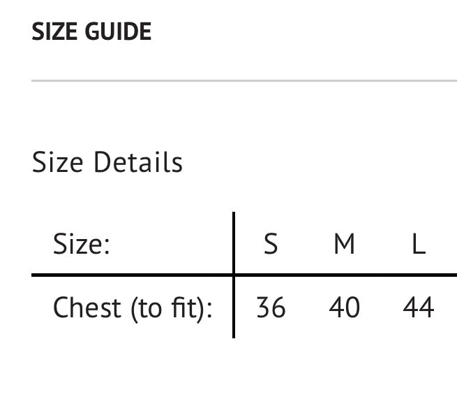Viewport: 457px width, 404px height.
Task: Select size S column header
Action: click(x=271, y=245)
